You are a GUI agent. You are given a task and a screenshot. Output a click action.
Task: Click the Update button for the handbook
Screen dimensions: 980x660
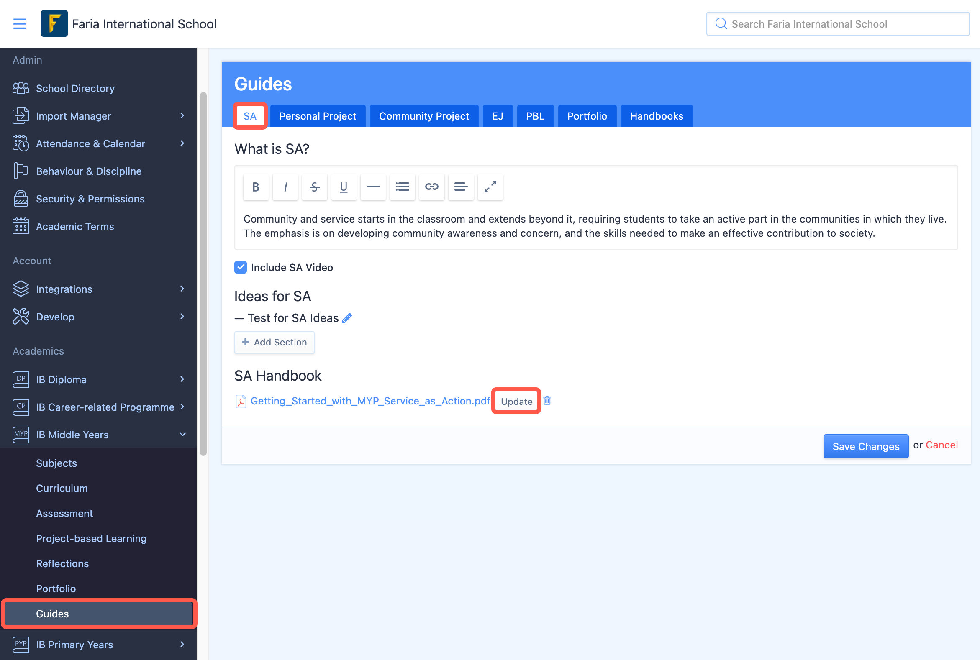click(516, 402)
